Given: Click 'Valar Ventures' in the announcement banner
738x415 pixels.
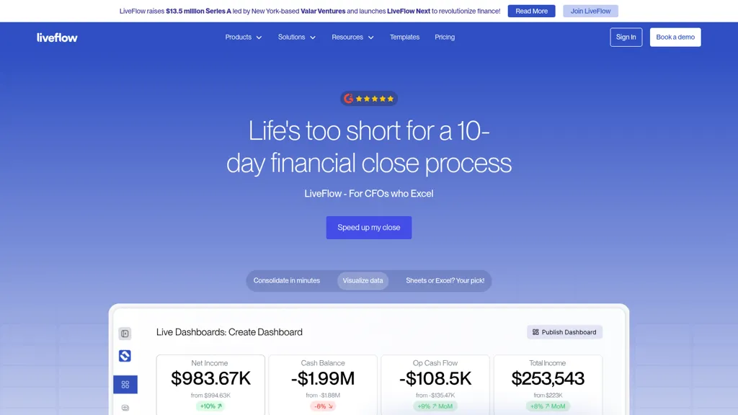Looking at the screenshot, I should click(323, 11).
